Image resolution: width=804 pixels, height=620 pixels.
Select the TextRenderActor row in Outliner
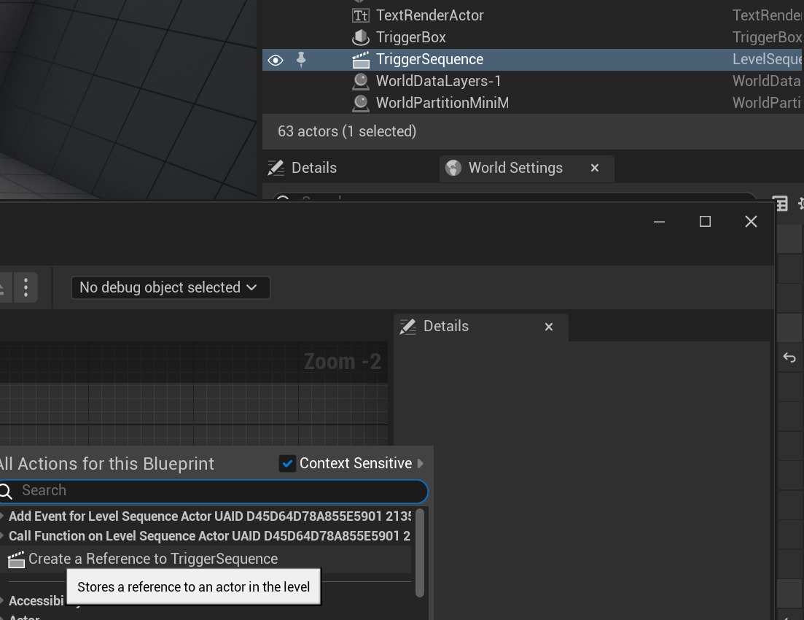[x=533, y=15]
